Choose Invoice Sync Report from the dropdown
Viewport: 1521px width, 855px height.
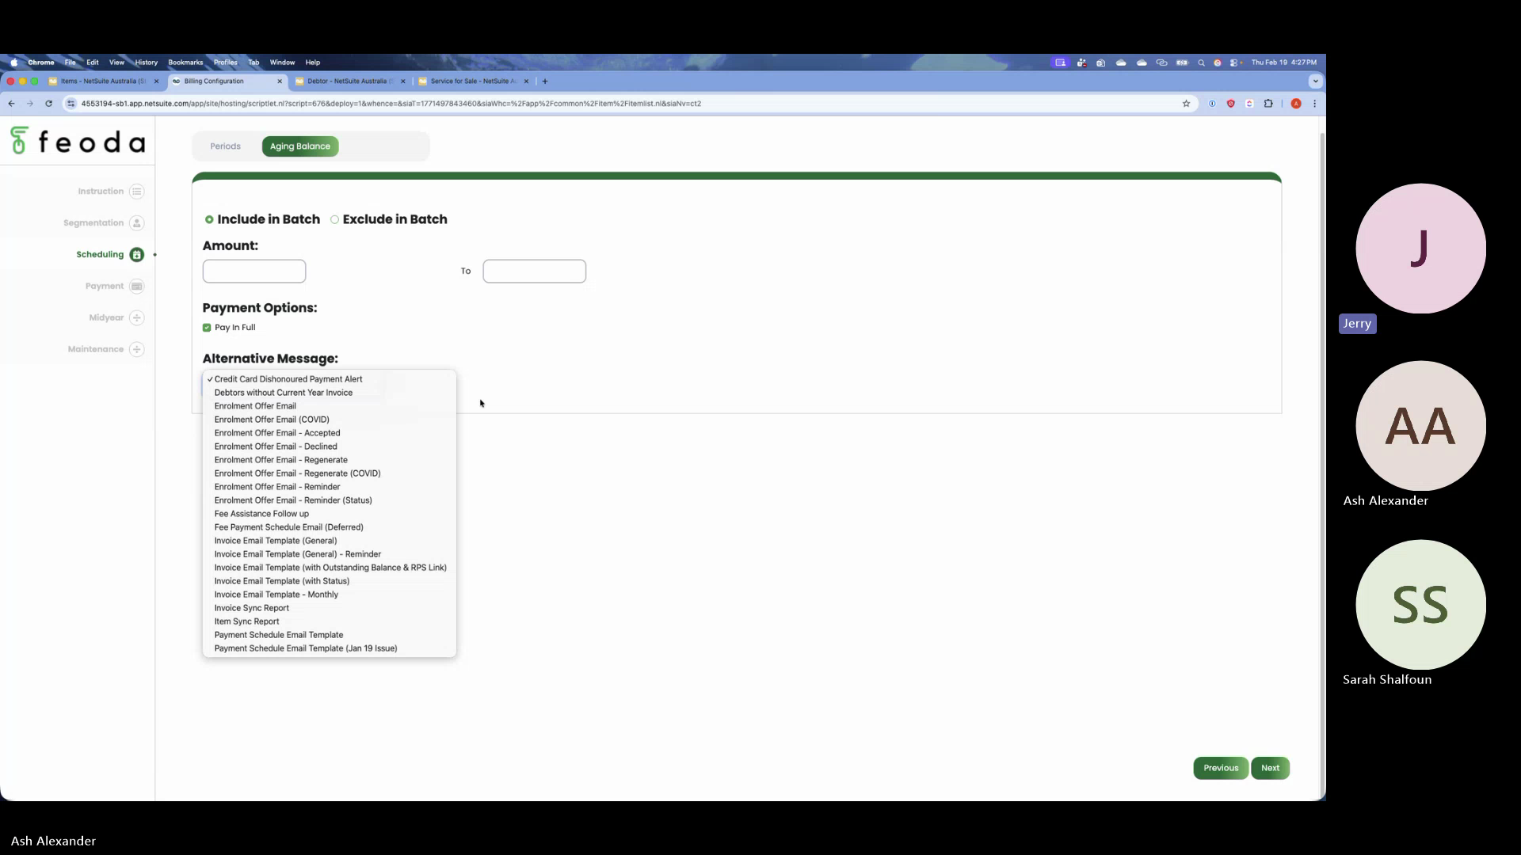click(x=252, y=607)
